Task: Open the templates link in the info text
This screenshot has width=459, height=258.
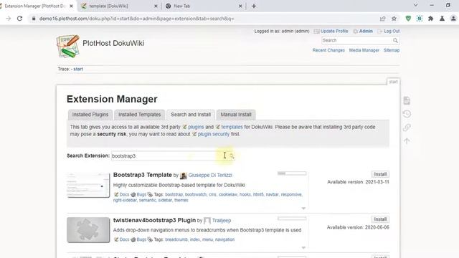Action: (232, 127)
